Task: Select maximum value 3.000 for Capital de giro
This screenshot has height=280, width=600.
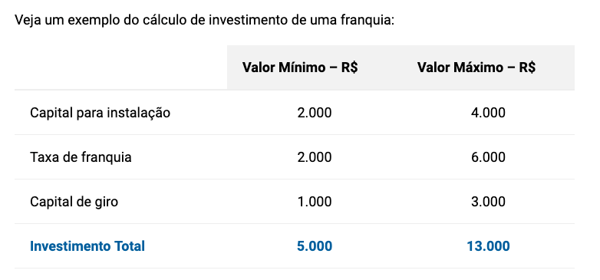Action: pos(488,202)
